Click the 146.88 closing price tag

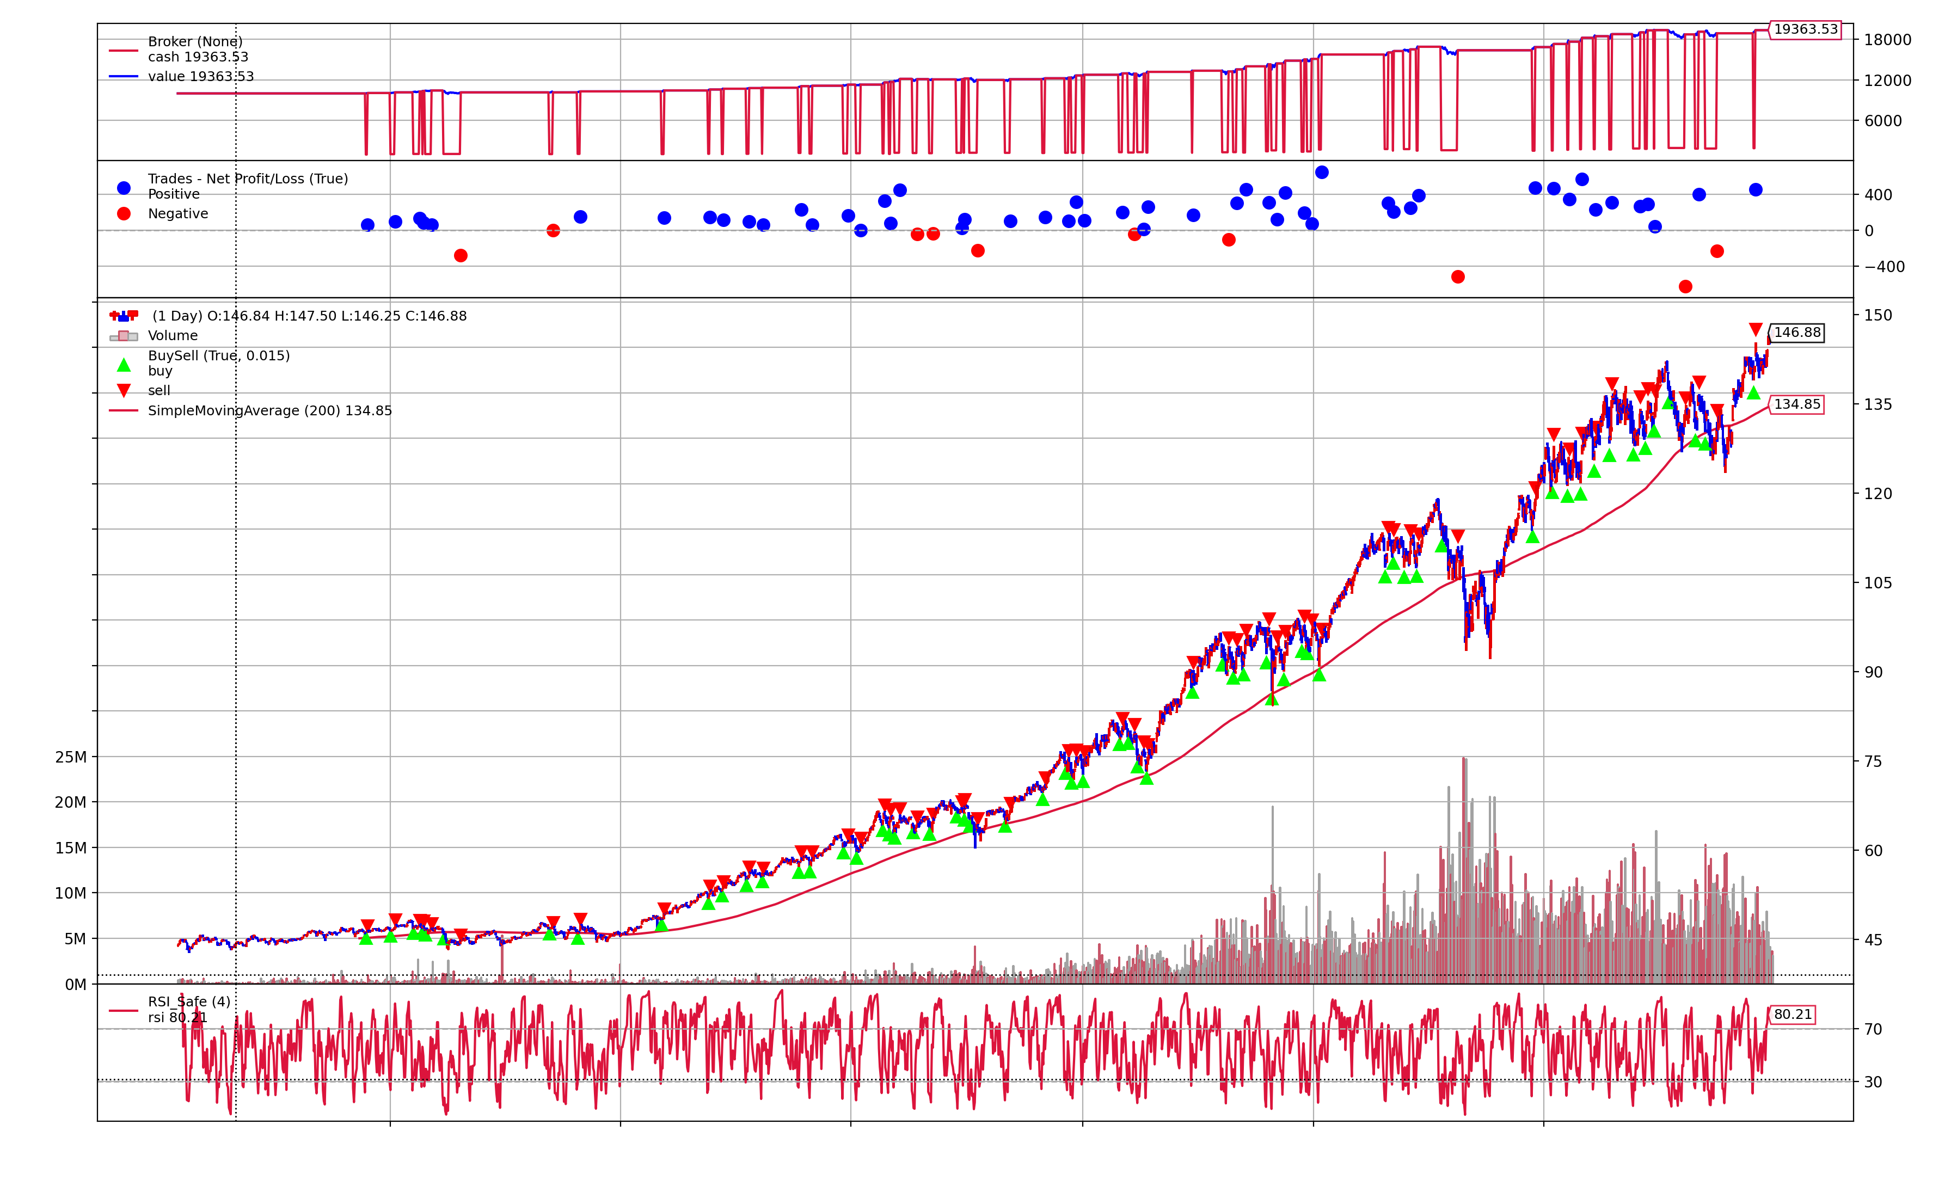(1796, 333)
